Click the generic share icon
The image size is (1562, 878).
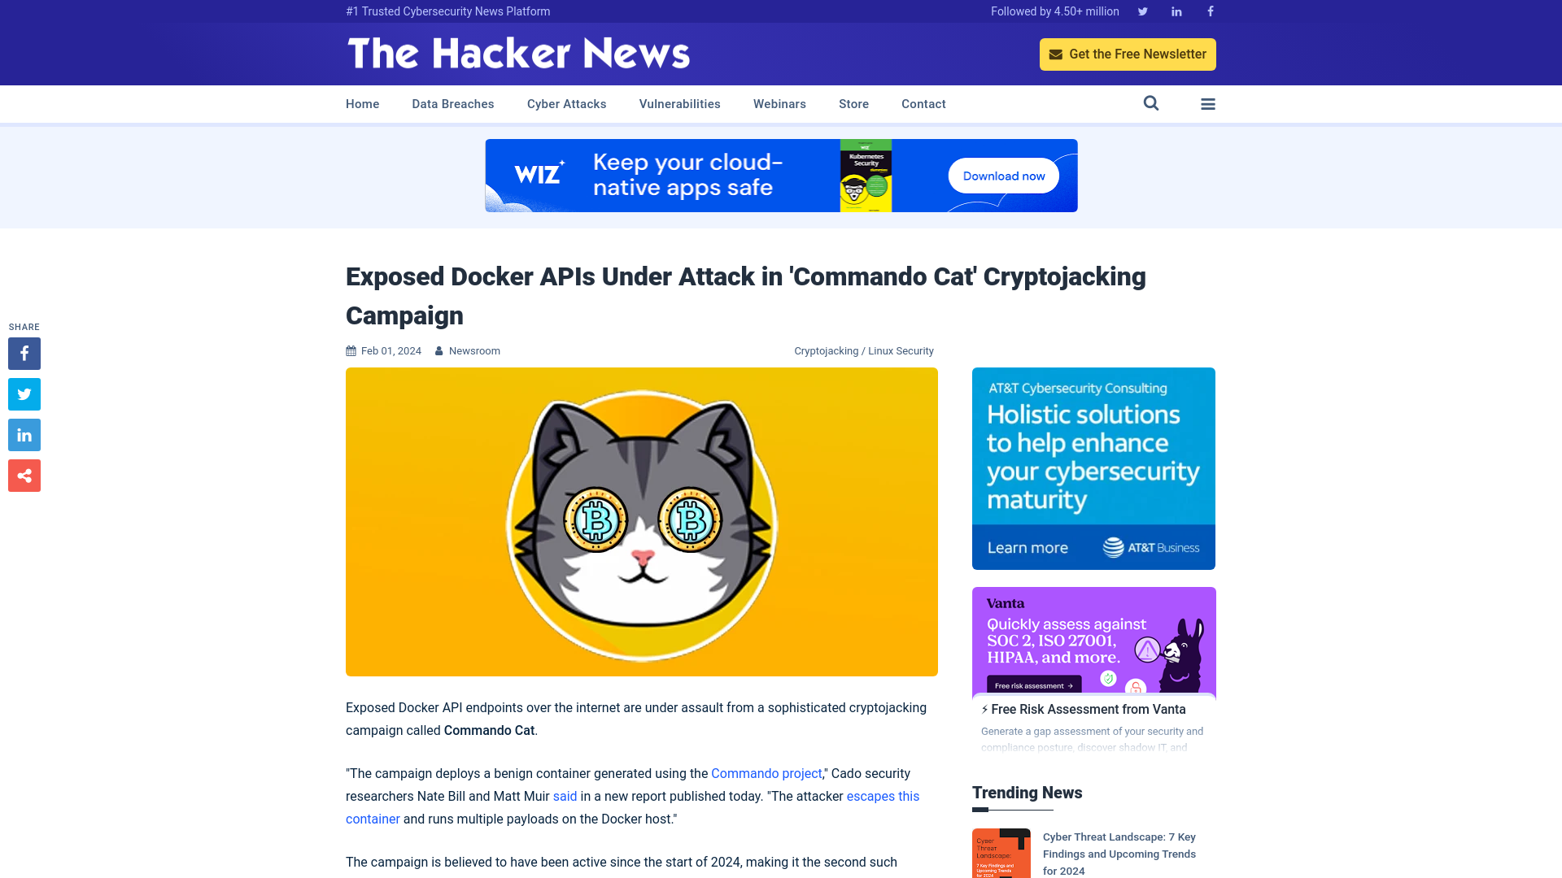coord(24,475)
